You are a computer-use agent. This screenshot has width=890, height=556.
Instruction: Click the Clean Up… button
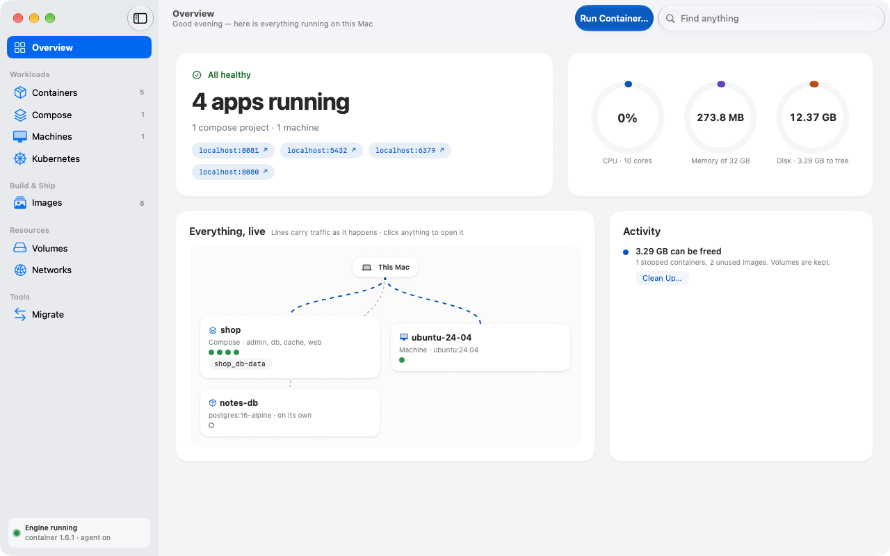[662, 278]
